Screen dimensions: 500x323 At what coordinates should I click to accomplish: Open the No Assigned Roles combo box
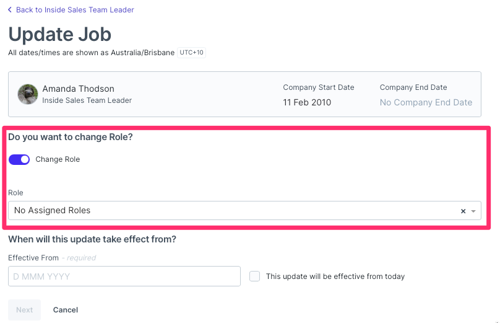pos(244,211)
